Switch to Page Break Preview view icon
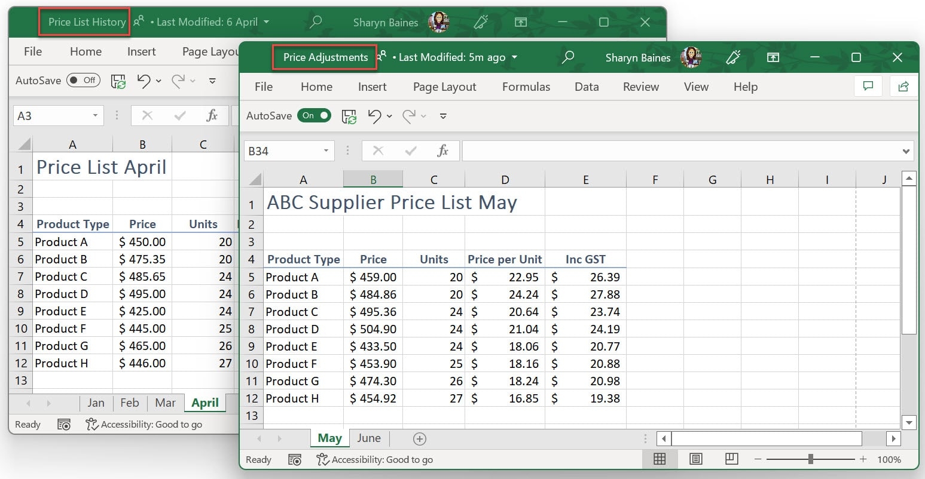This screenshot has width=925, height=479. 731,459
